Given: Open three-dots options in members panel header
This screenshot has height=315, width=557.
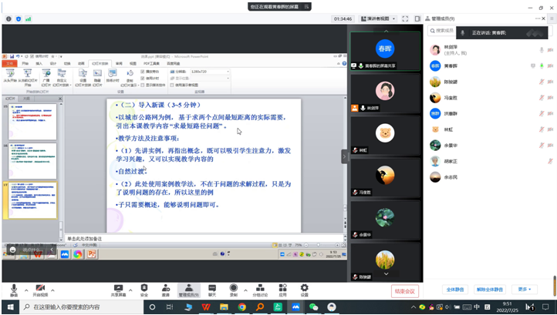Looking at the screenshot, I should (x=538, y=18).
